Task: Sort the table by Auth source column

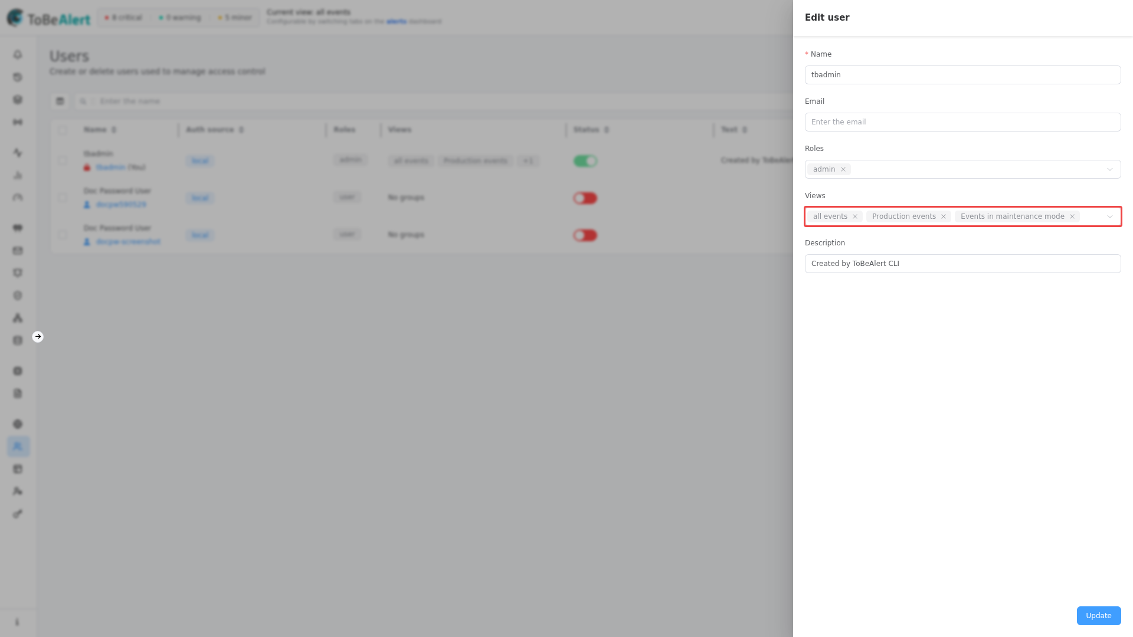Action: 241,130
